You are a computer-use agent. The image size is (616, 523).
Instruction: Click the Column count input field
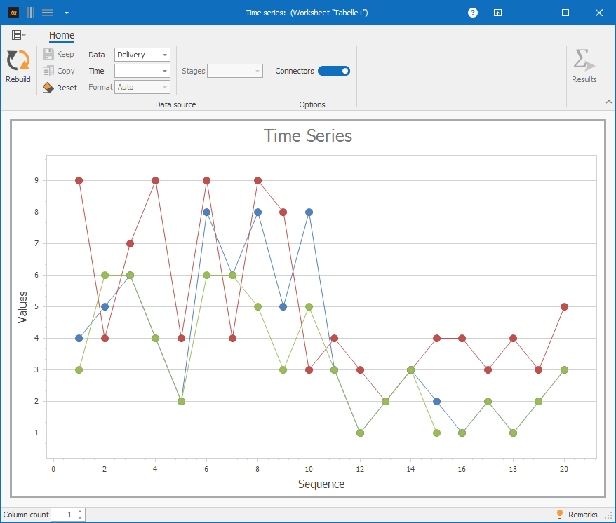click(63, 515)
